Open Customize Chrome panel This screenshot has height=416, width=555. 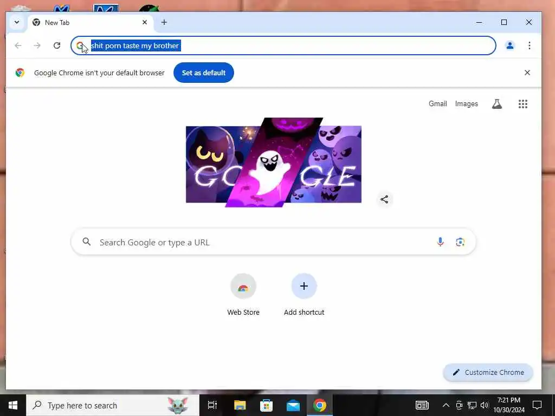pyautogui.click(x=488, y=373)
